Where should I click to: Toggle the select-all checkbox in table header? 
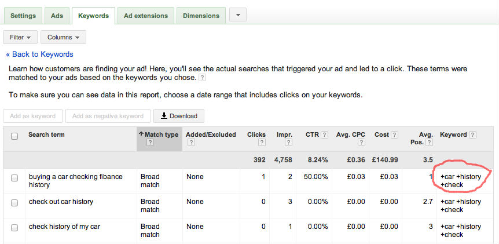click(x=14, y=136)
